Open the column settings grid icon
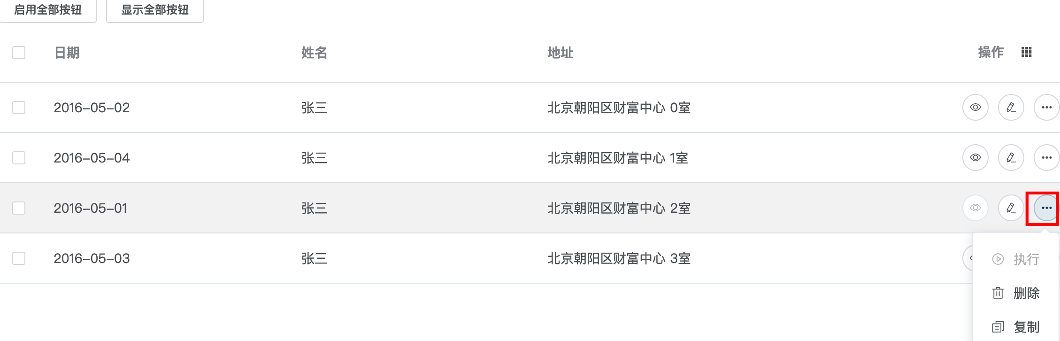This screenshot has height=341, width=1060. 1027,52
